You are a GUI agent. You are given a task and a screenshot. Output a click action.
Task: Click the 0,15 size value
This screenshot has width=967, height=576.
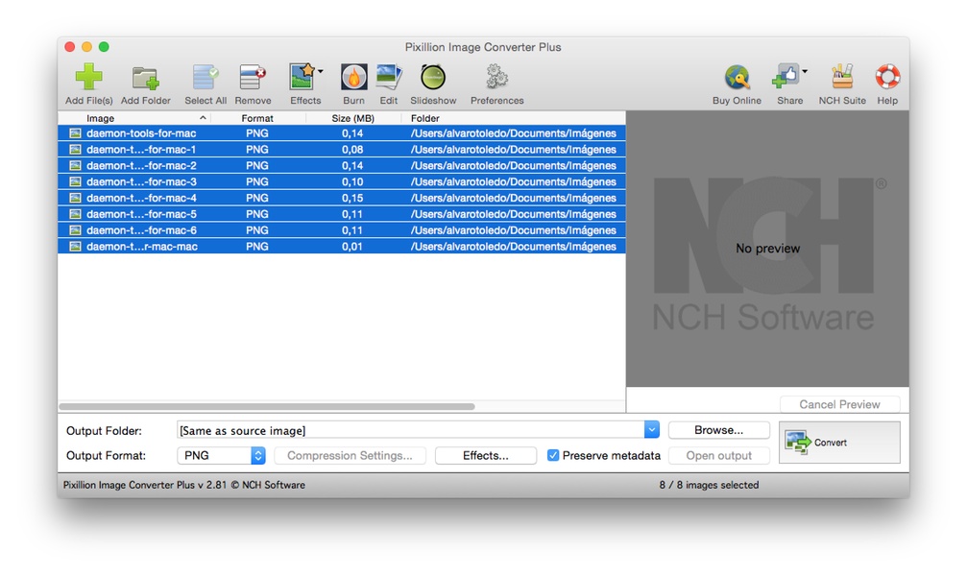point(352,198)
